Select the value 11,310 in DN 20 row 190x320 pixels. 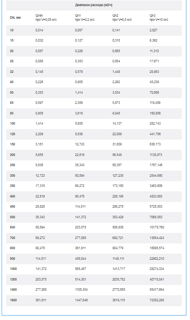click(x=154, y=51)
